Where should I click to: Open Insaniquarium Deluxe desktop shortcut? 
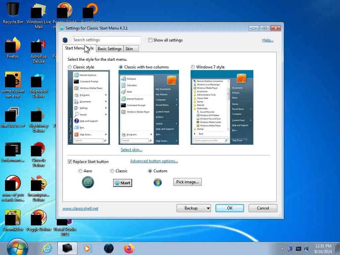(x=39, y=189)
